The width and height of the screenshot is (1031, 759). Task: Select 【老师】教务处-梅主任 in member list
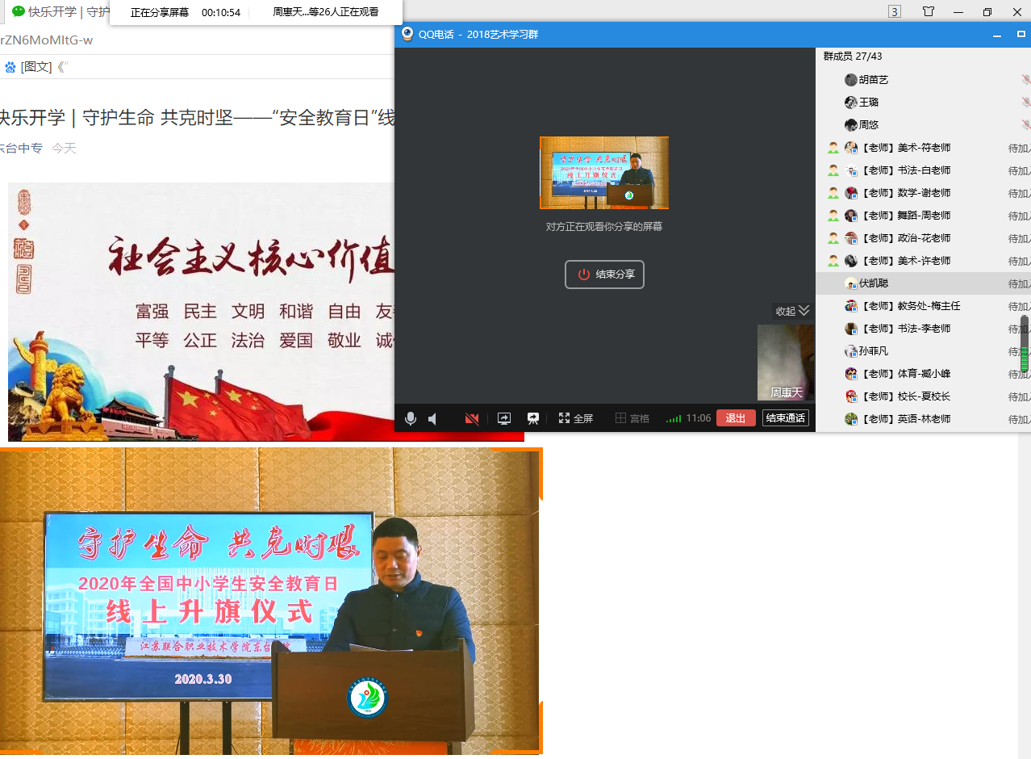click(x=923, y=306)
